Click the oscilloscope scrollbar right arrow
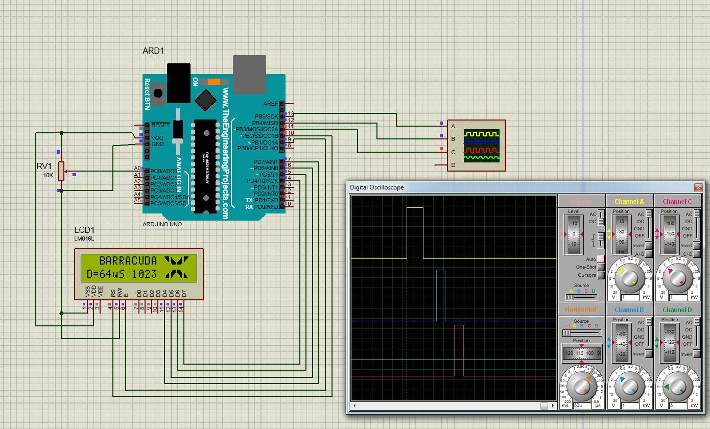This screenshot has width=710, height=429. pos(552,406)
